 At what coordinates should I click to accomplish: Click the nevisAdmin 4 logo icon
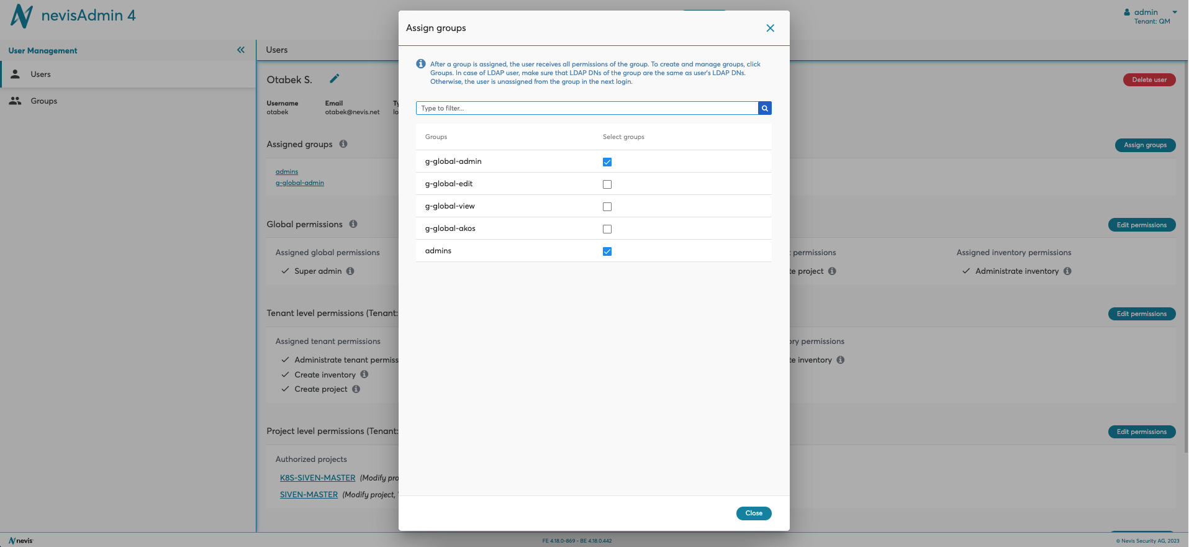tap(22, 16)
